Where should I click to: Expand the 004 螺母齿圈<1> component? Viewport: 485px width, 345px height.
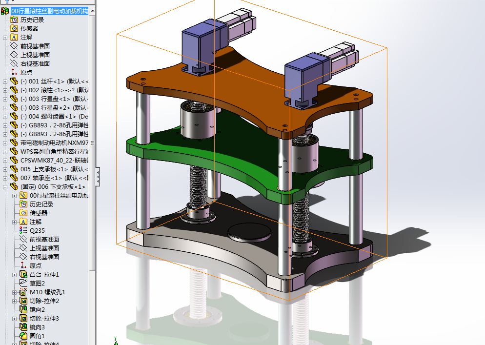[5, 117]
